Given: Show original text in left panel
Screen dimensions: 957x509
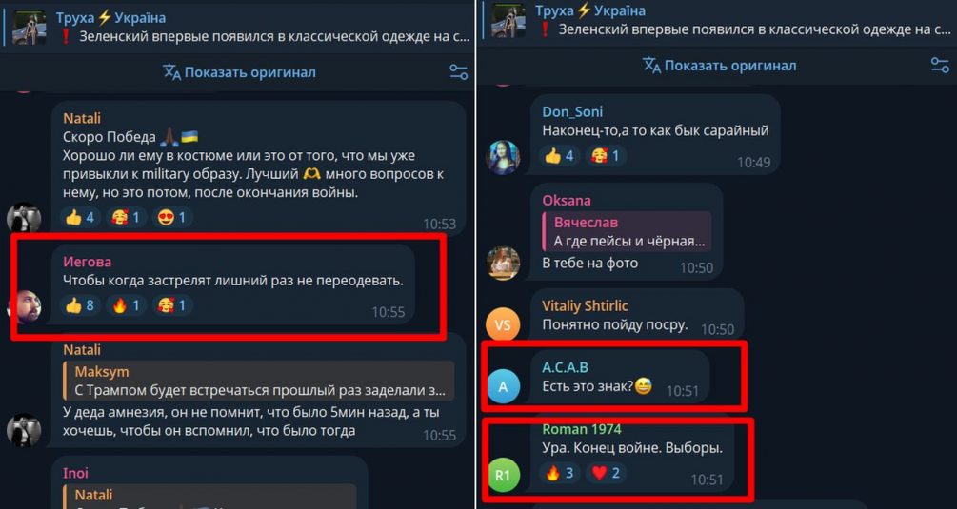Looking at the screenshot, I should click(239, 72).
